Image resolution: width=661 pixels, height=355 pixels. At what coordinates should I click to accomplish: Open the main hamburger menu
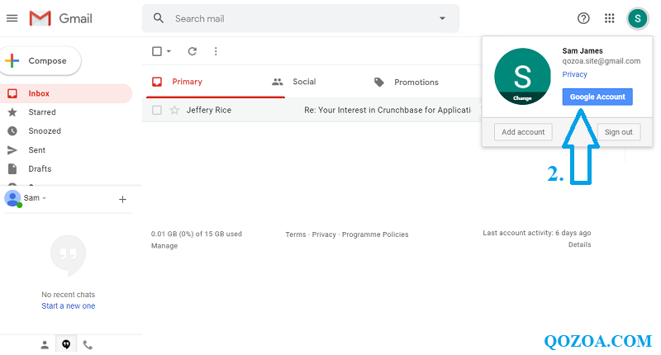[x=12, y=18]
